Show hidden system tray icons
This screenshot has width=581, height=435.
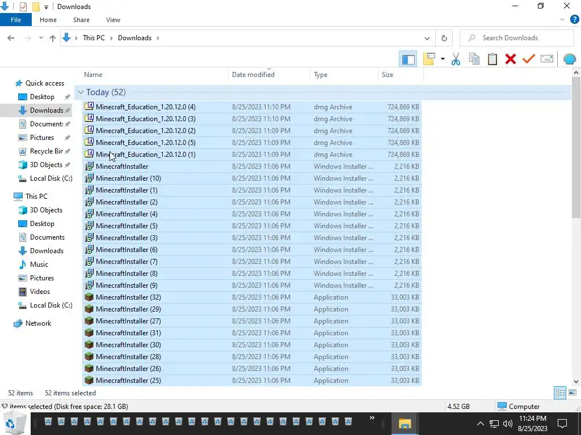tap(480, 424)
